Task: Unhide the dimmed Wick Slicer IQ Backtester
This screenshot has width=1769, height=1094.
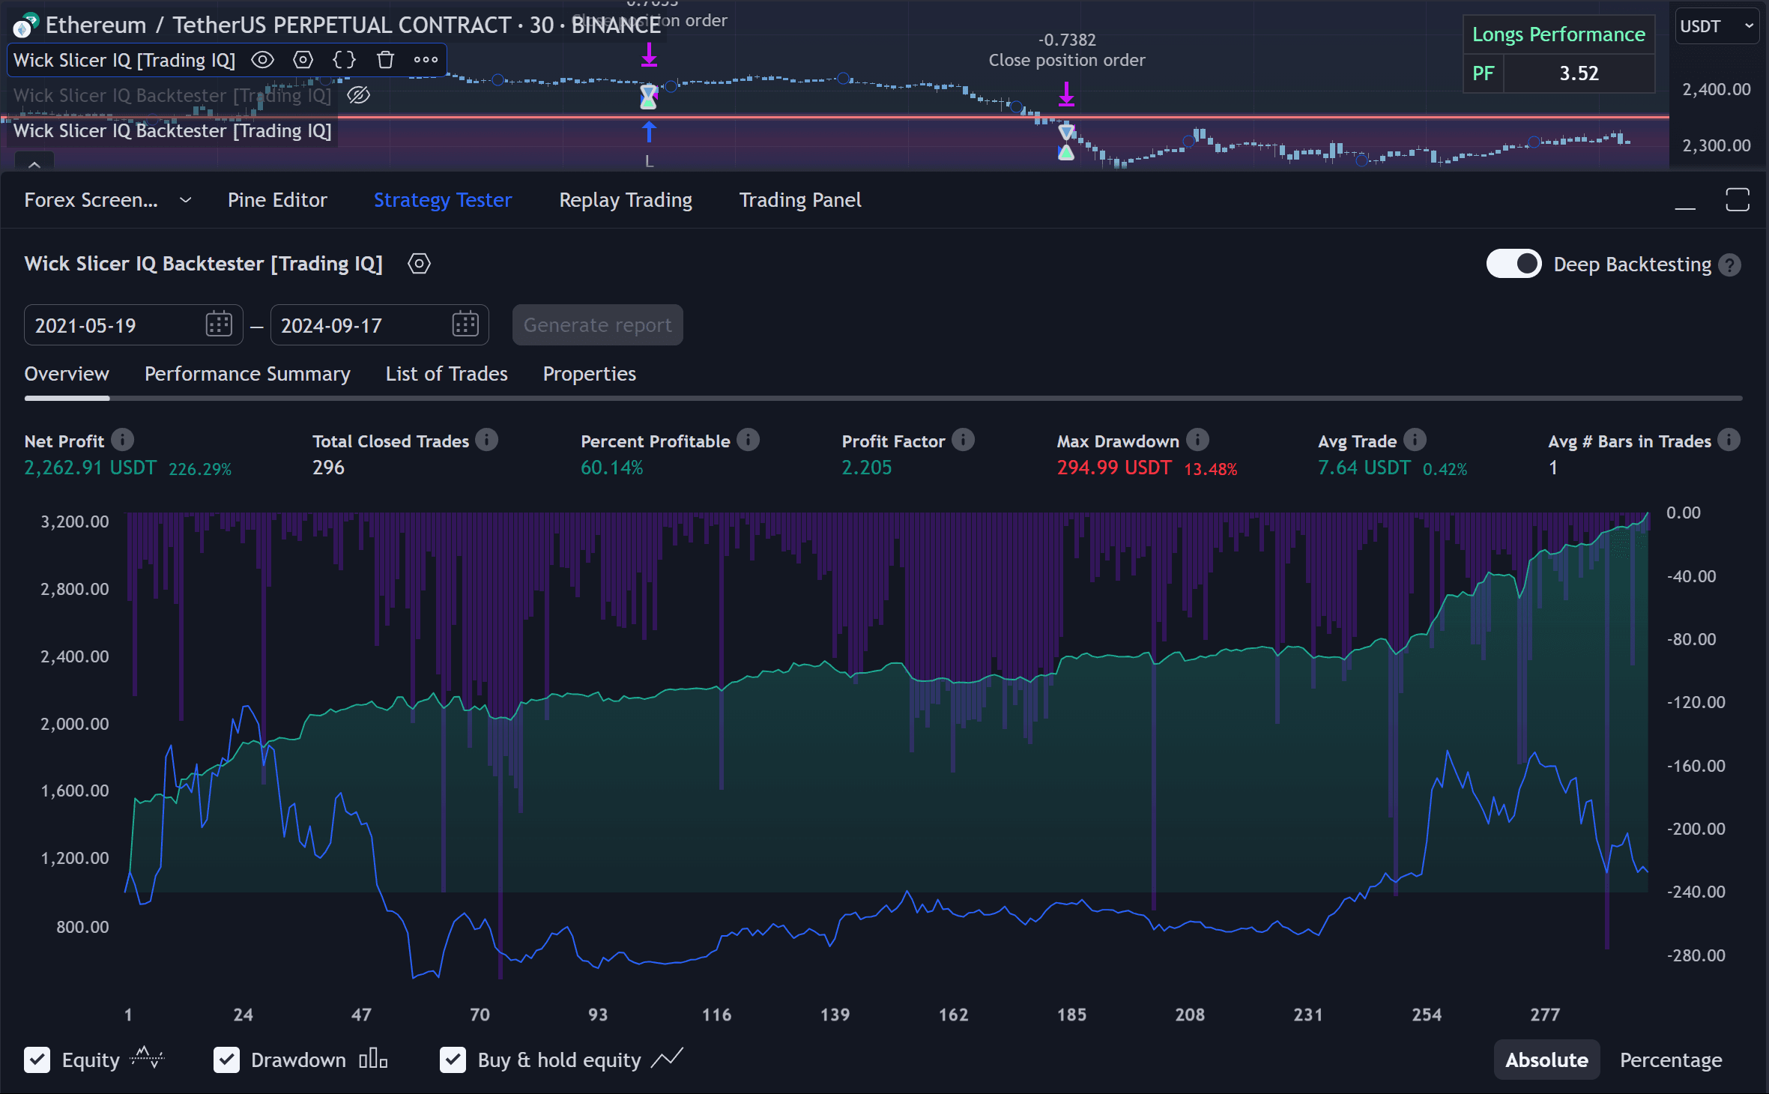Action: coord(359,95)
